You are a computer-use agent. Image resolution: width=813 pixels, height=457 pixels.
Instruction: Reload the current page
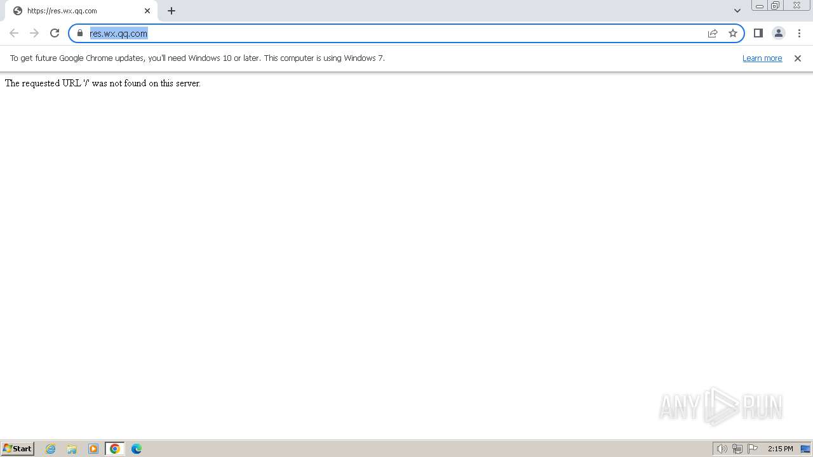pyautogui.click(x=55, y=33)
